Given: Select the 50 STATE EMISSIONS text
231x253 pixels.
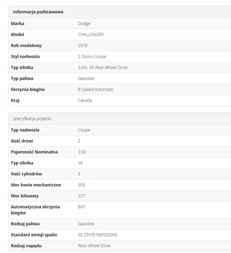Looking at the screenshot, I should point(98,235).
